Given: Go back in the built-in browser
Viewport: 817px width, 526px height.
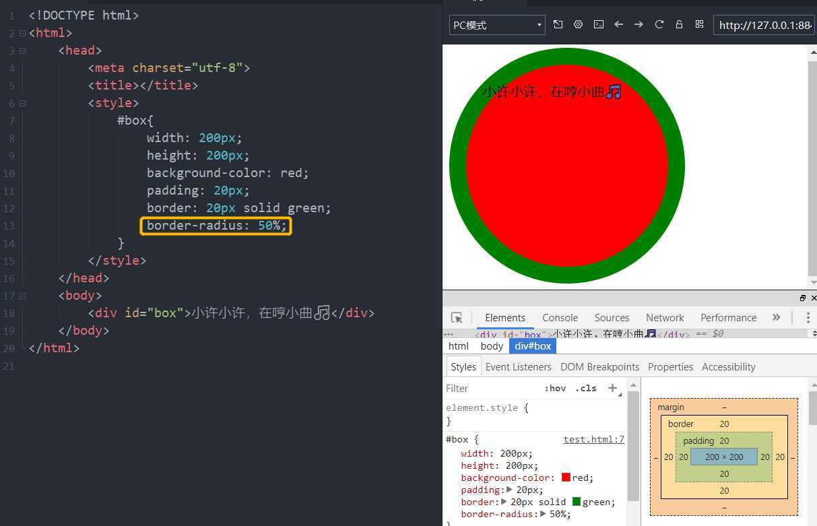Looking at the screenshot, I should tap(618, 25).
